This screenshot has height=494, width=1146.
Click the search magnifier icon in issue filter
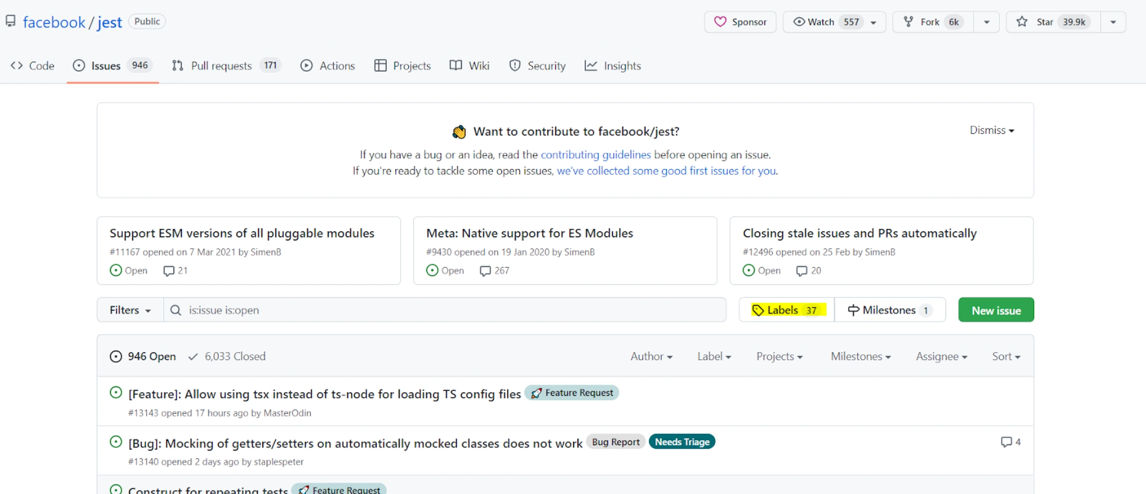pyautogui.click(x=176, y=310)
